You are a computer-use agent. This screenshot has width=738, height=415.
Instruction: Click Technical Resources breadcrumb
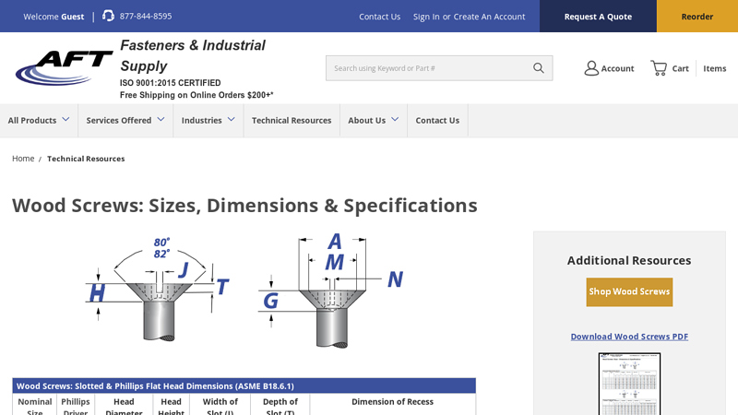[x=86, y=159]
